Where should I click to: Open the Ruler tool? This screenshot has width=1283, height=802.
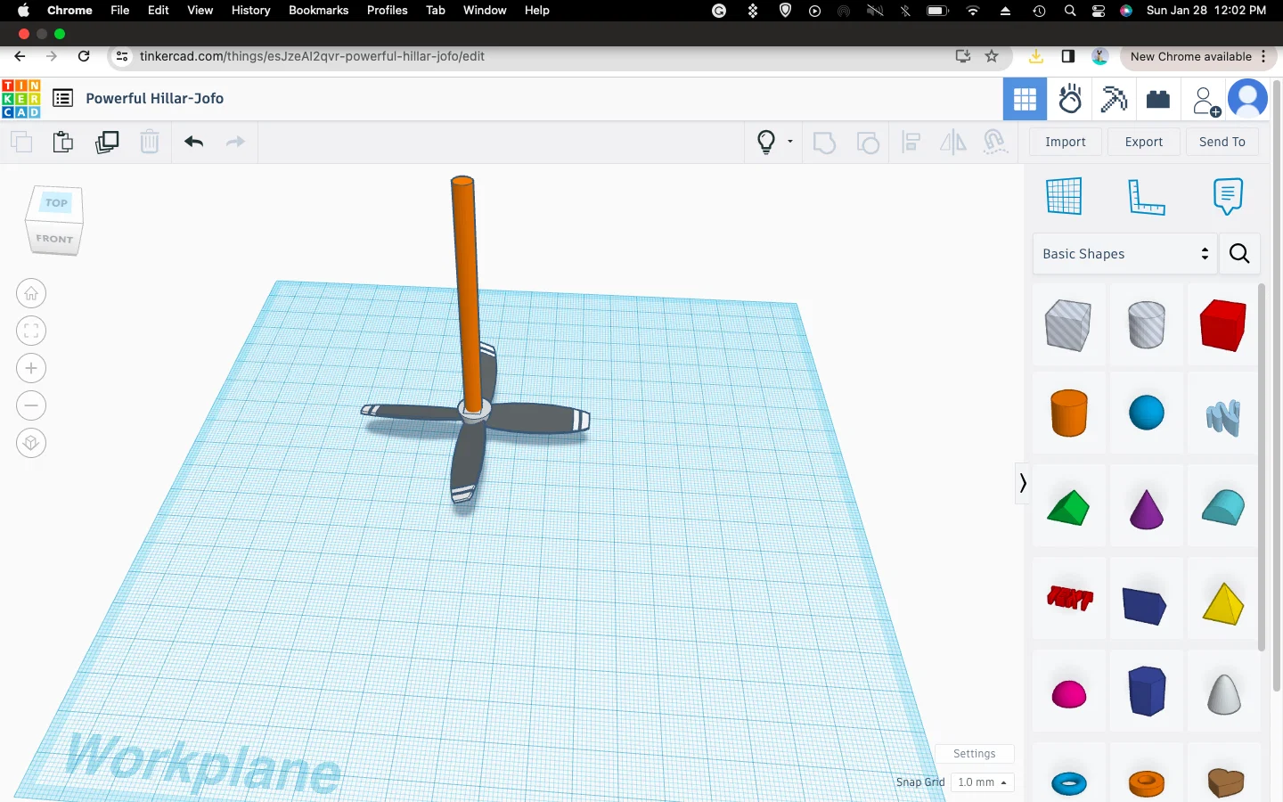tap(1147, 196)
